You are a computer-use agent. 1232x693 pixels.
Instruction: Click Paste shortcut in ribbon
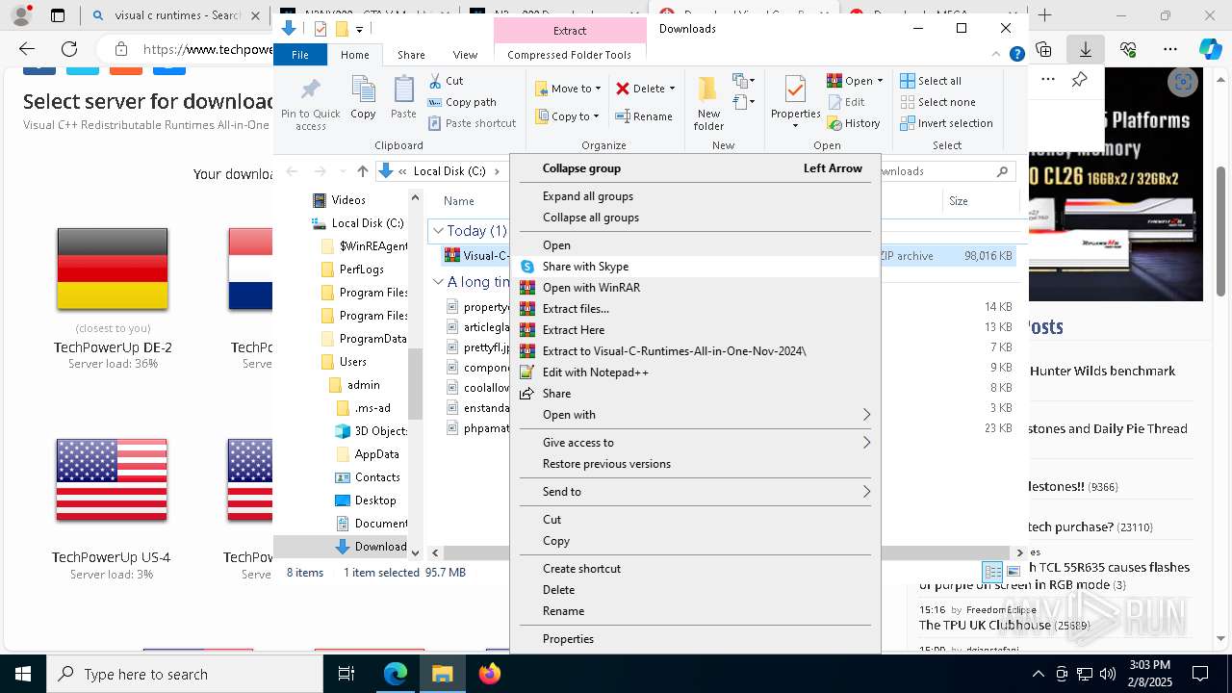click(472, 123)
